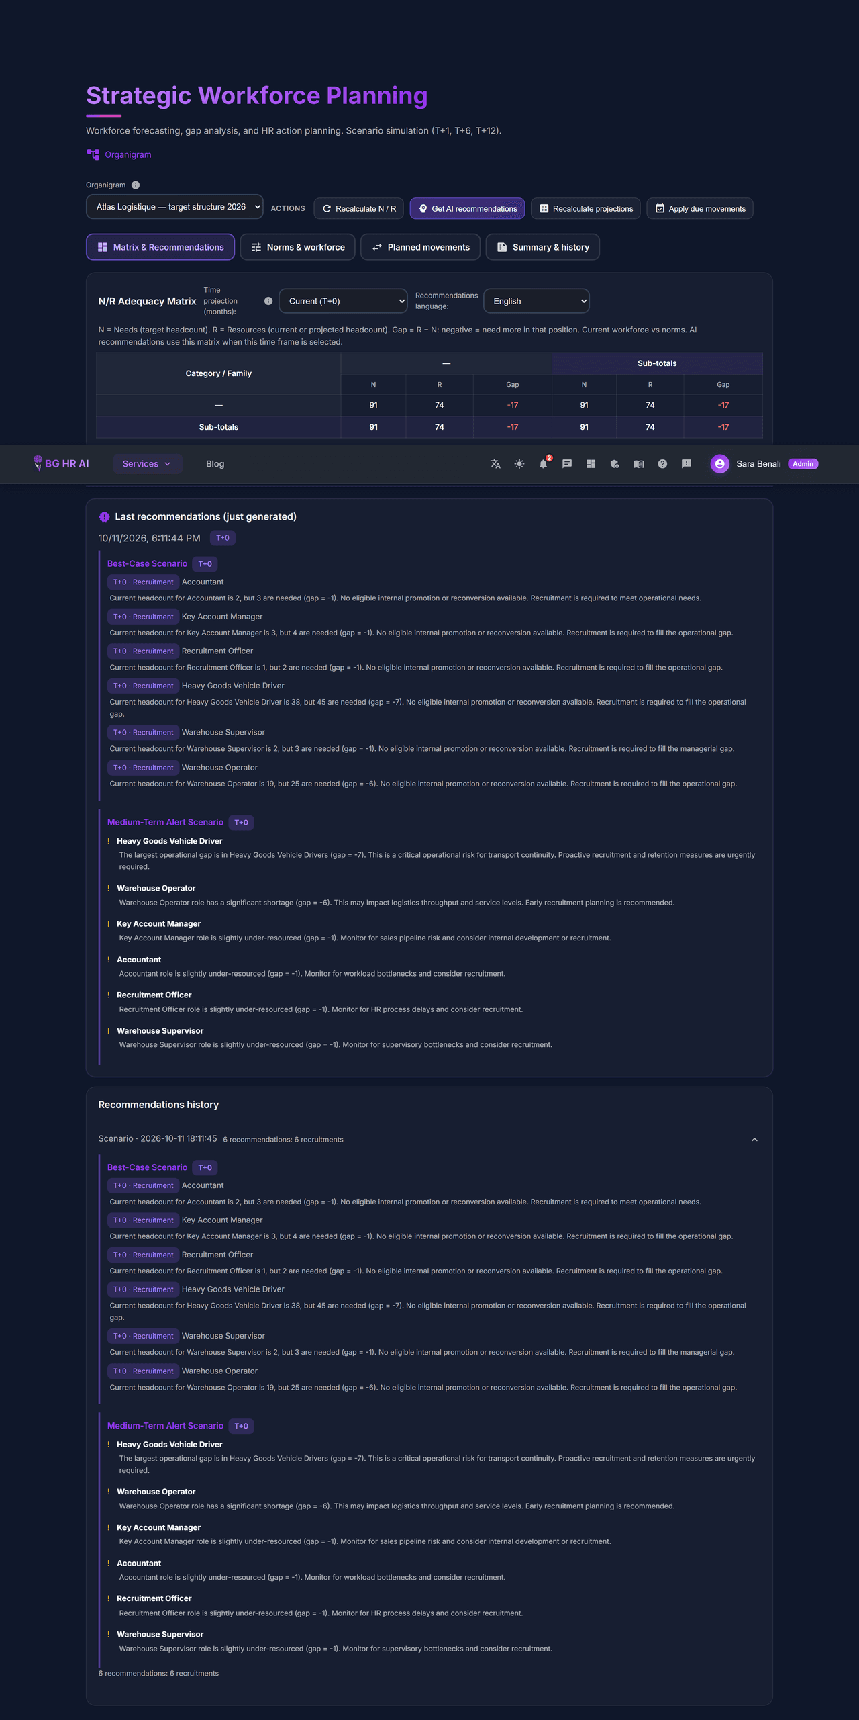The image size is (859, 1720).
Task: Open the book documentation icon in navbar
Action: point(639,464)
